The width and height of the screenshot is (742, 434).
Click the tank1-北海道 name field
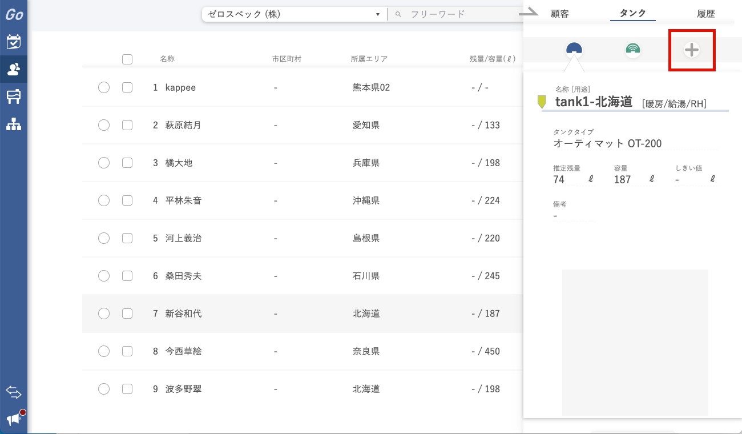coord(594,102)
